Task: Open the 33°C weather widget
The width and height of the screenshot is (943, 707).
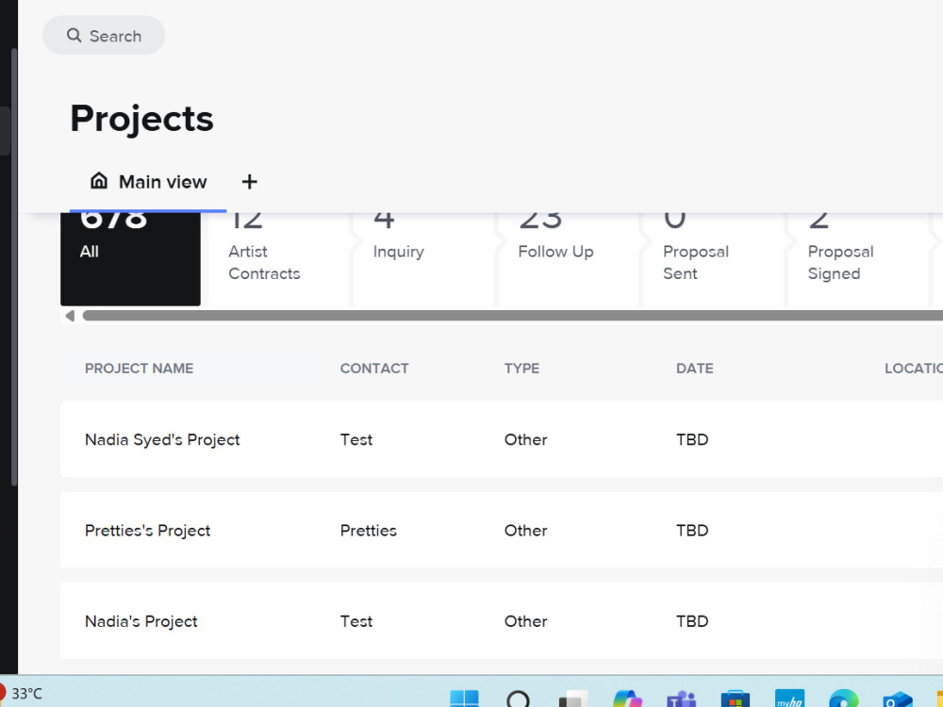Action: tap(22, 694)
